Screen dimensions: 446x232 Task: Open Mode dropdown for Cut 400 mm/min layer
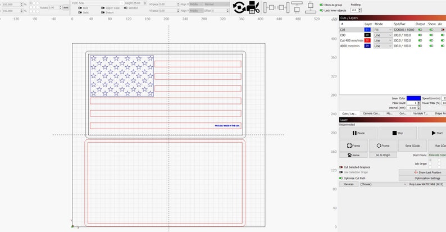pyautogui.click(x=383, y=40)
